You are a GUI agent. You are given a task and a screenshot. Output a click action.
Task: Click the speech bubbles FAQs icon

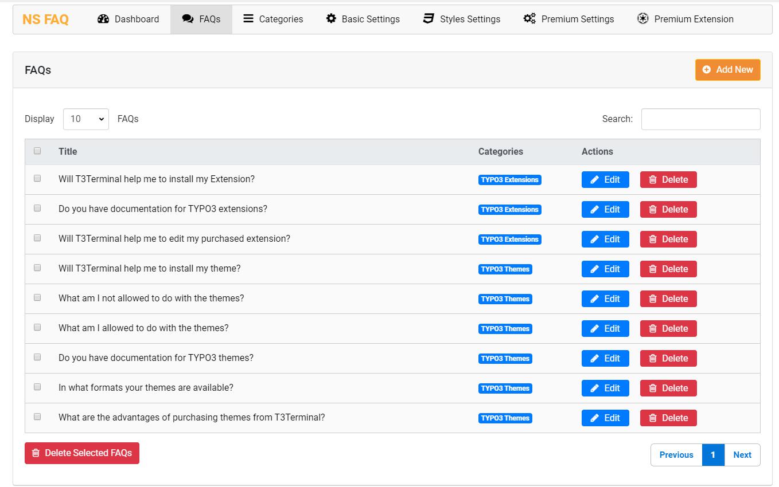point(188,19)
